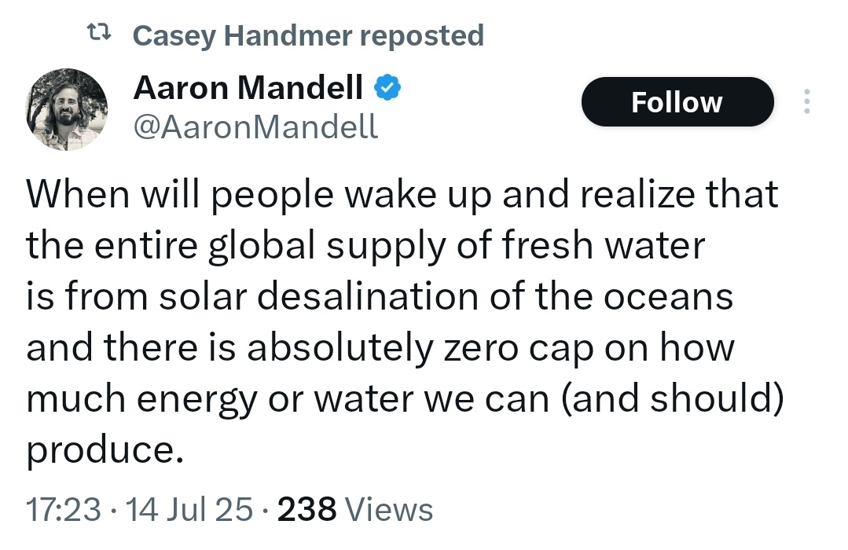
Task: Open Casey Handmer's profile from the repost line
Action: coord(242,35)
